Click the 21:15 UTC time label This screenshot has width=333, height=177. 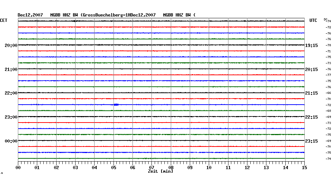click(312, 93)
